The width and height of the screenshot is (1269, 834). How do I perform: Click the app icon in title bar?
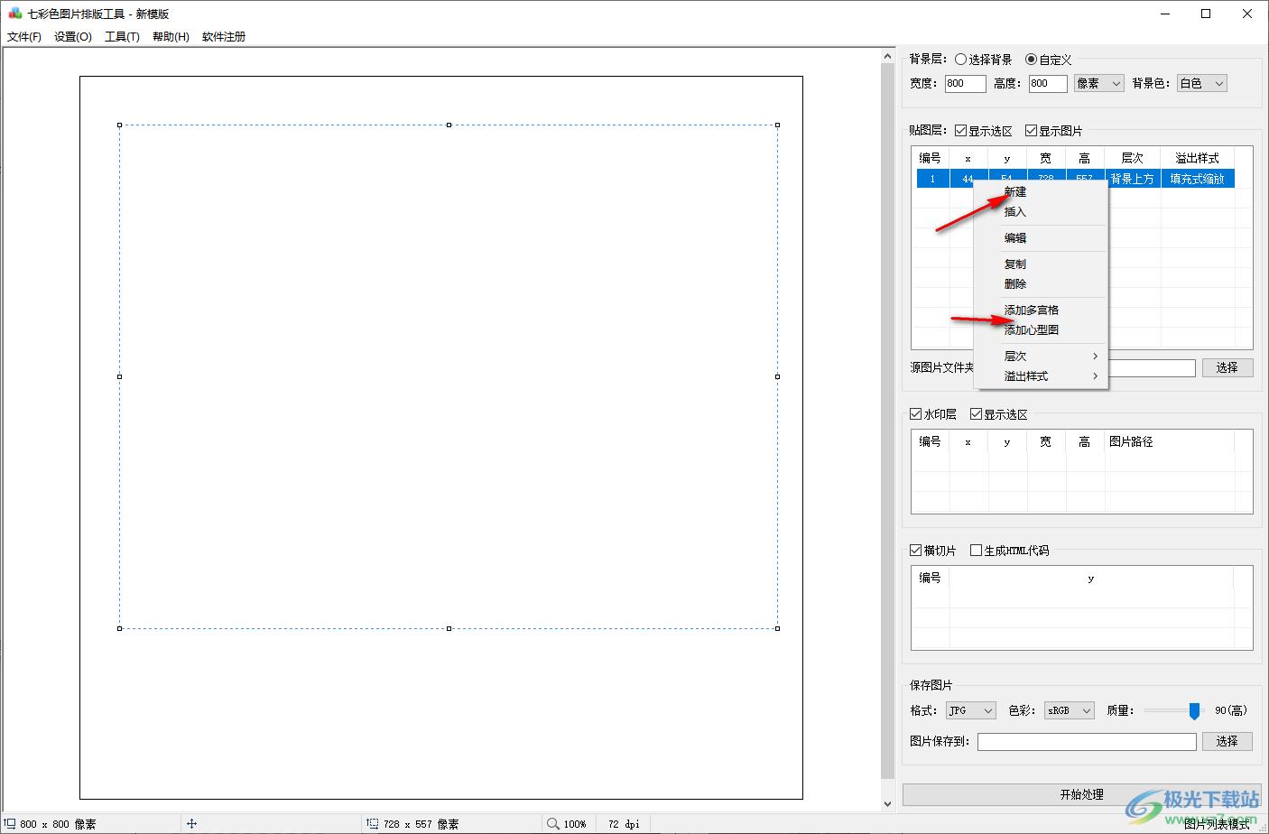tap(14, 14)
